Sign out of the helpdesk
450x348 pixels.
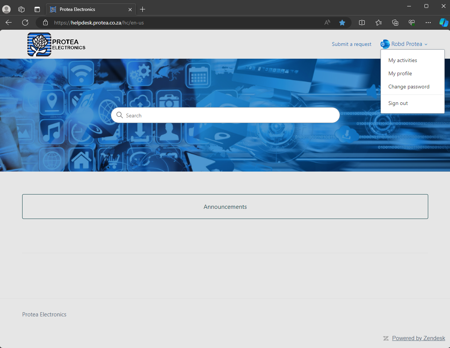pyautogui.click(x=398, y=103)
